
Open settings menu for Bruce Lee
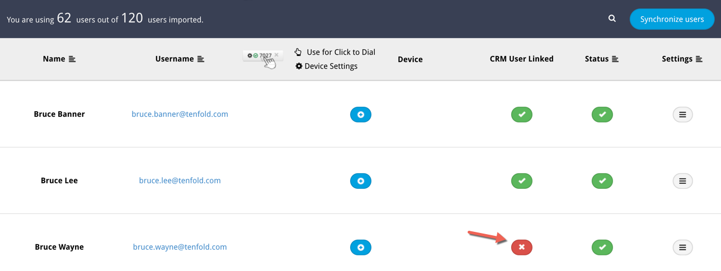[x=682, y=181]
